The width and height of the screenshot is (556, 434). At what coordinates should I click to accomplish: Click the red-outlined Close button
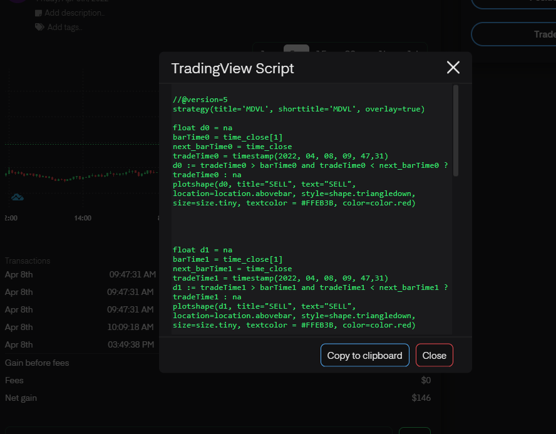[x=435, y=355]
